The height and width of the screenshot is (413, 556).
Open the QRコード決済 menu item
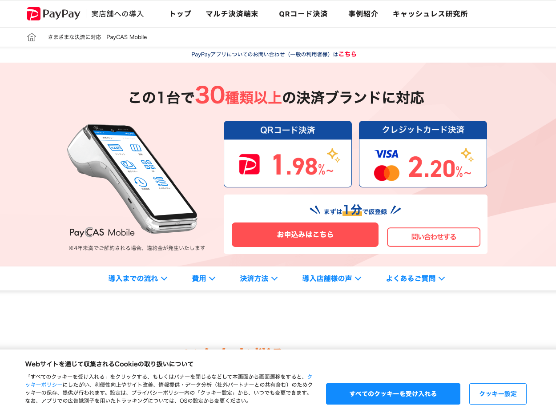[x=303, y=14]
